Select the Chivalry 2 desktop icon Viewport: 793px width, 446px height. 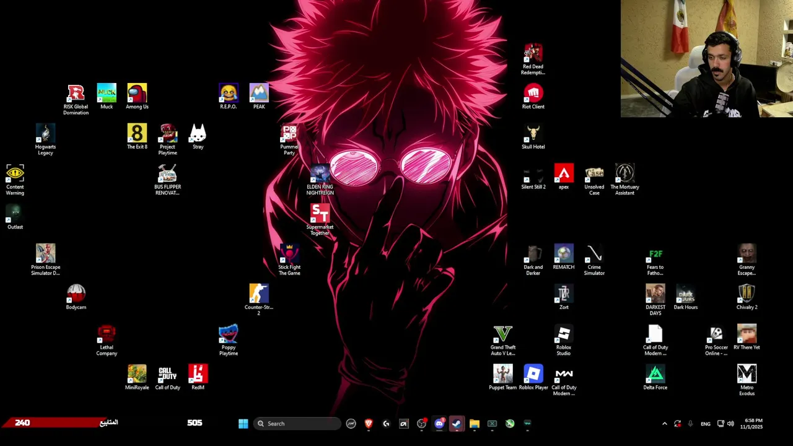click(747, 297)
